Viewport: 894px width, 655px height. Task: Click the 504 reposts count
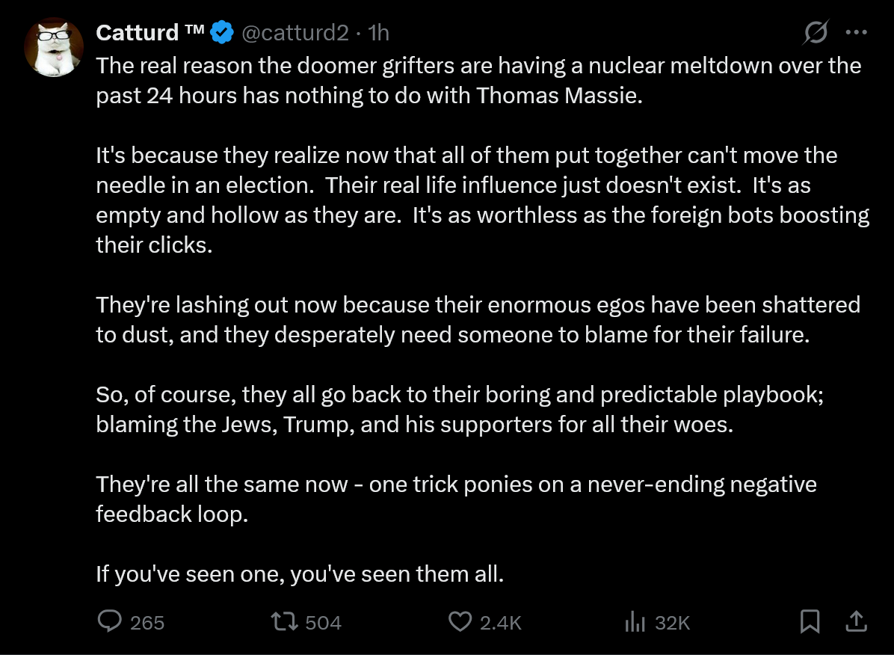pos(323,623)
